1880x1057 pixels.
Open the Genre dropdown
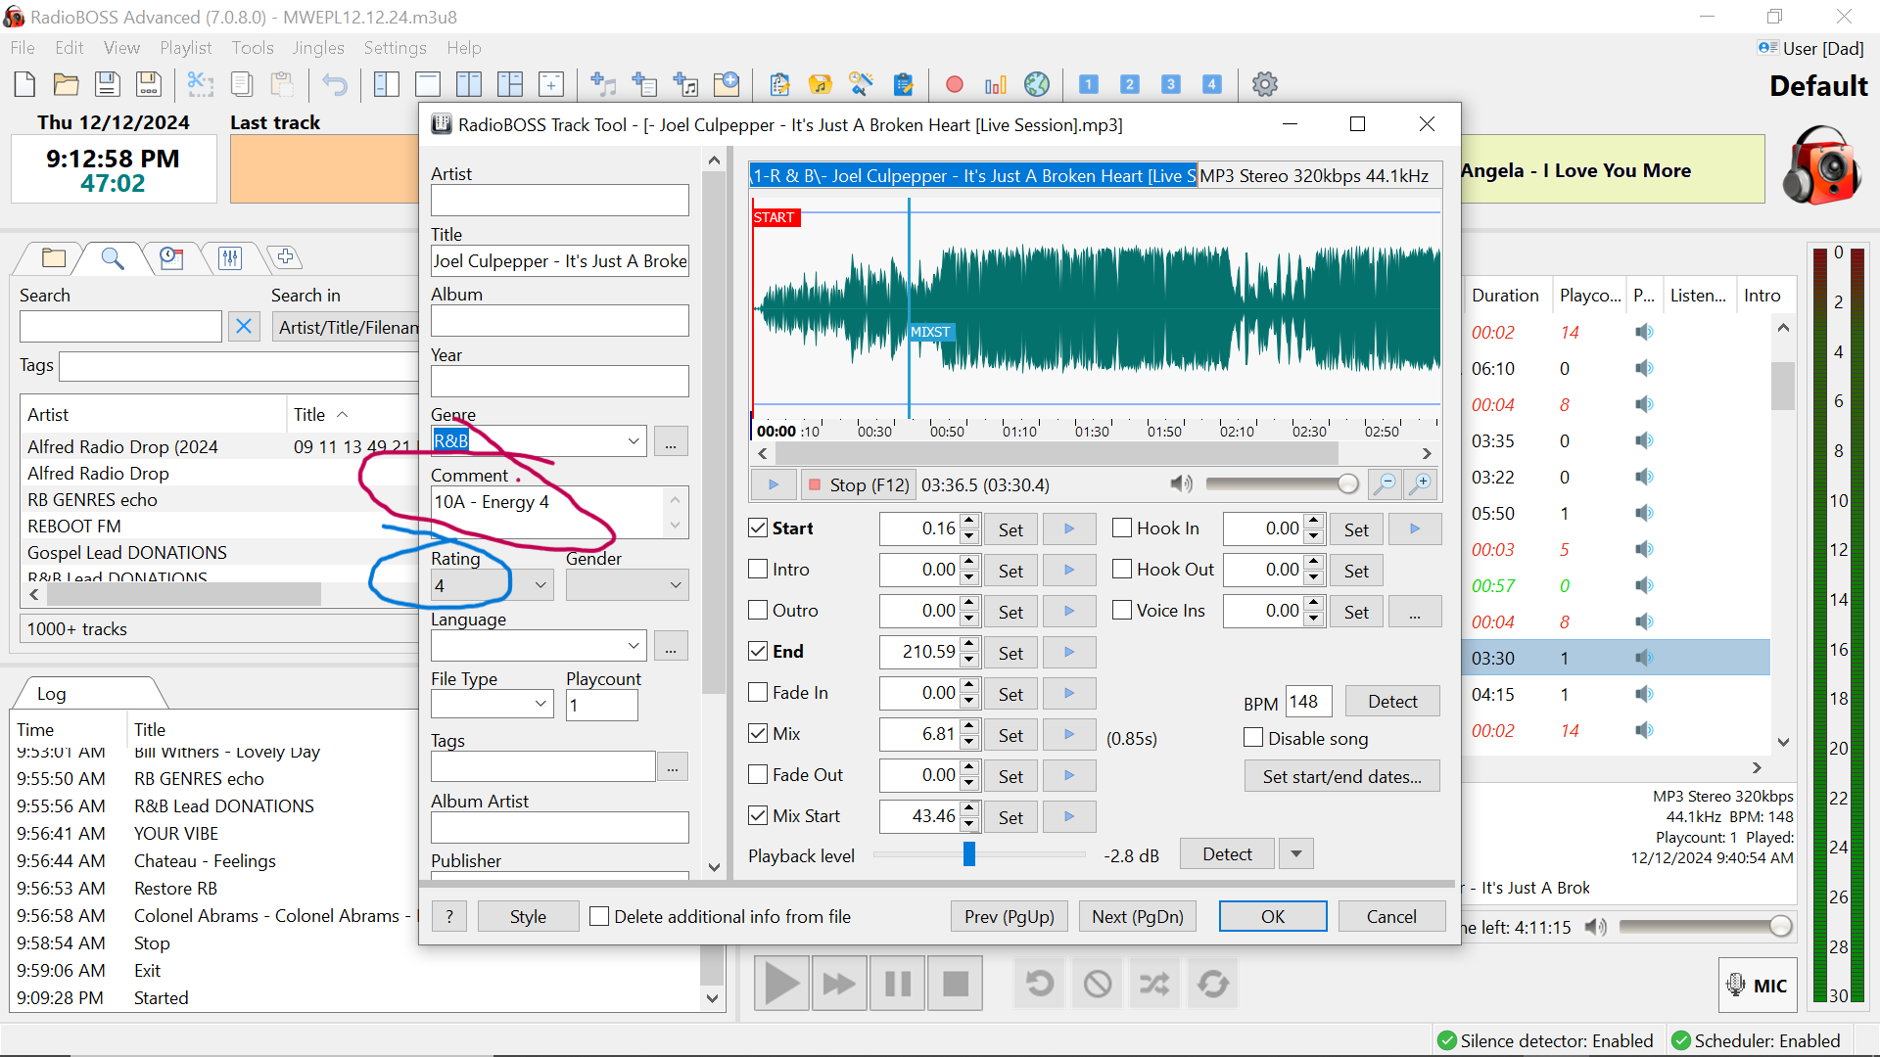tap(634, 441)
